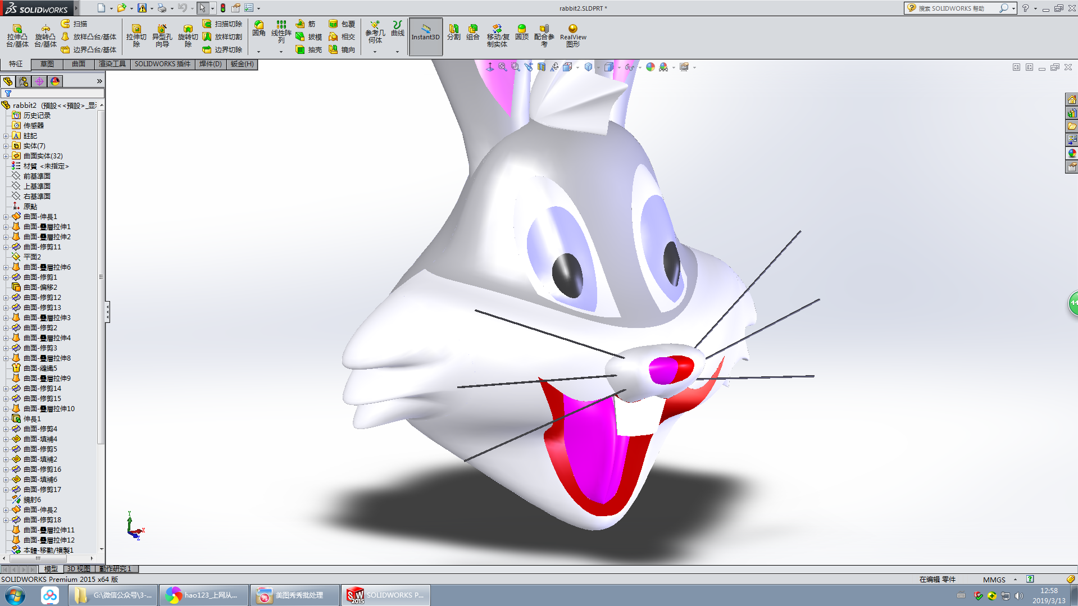Click the 线性阵列 linear pattern tool

coord(281,32)
